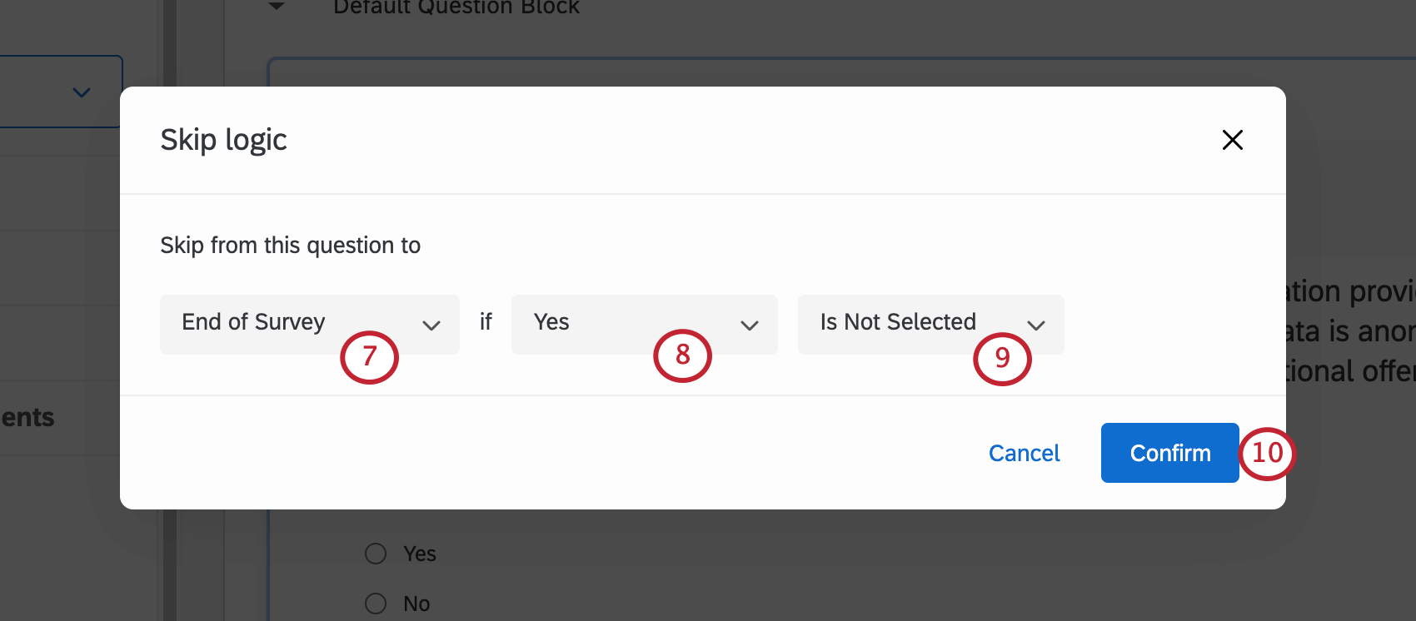Select the No radio button

tap(375, 603)
